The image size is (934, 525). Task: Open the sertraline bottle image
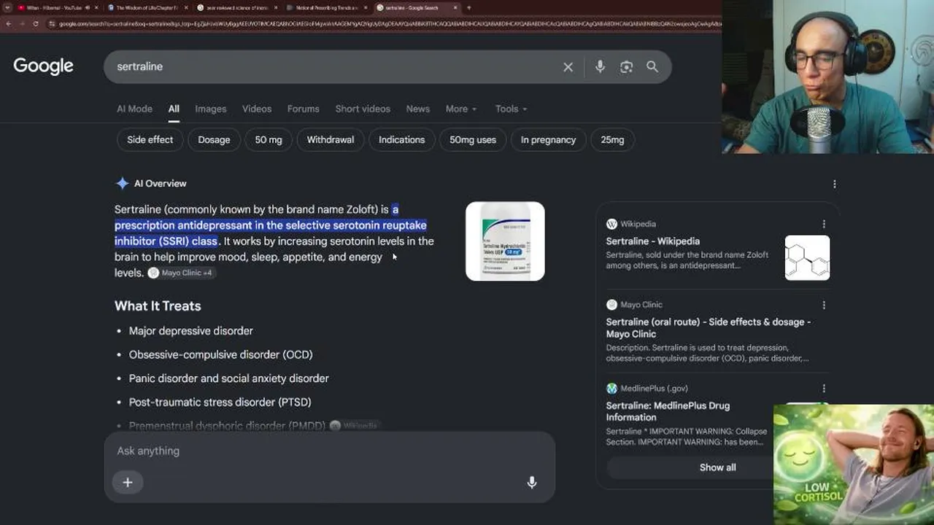tap(505, 241)
